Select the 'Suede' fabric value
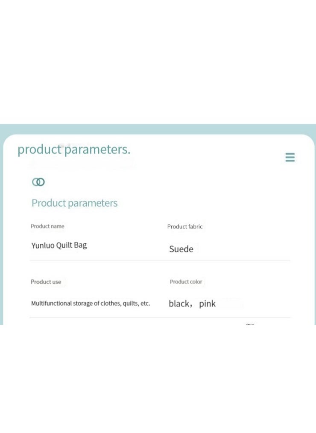This screenshot has width=316, height=433. coord(181,249)
